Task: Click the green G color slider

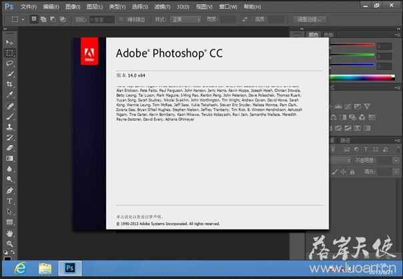Action: 352,55
